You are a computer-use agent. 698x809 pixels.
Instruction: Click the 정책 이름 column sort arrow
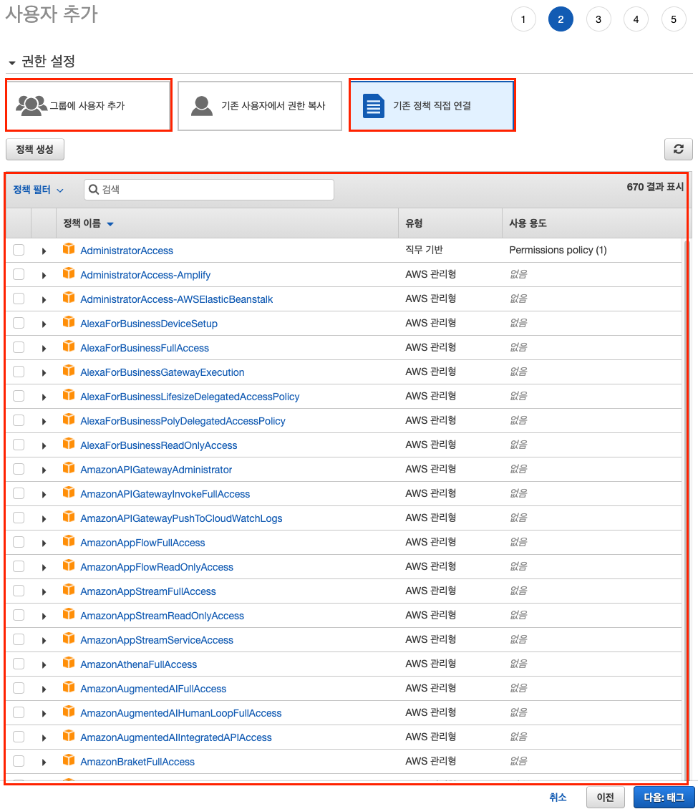click(x=110, y=224)
